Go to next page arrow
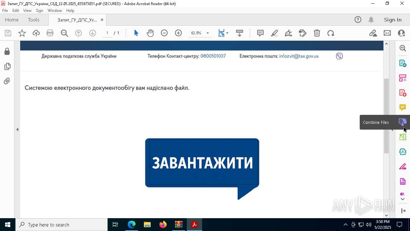This screenshot has width=410, height=231. click(x=93, y=33)
